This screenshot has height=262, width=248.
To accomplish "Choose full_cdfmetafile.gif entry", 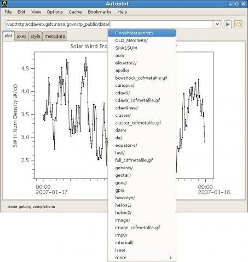I will 142,160.
